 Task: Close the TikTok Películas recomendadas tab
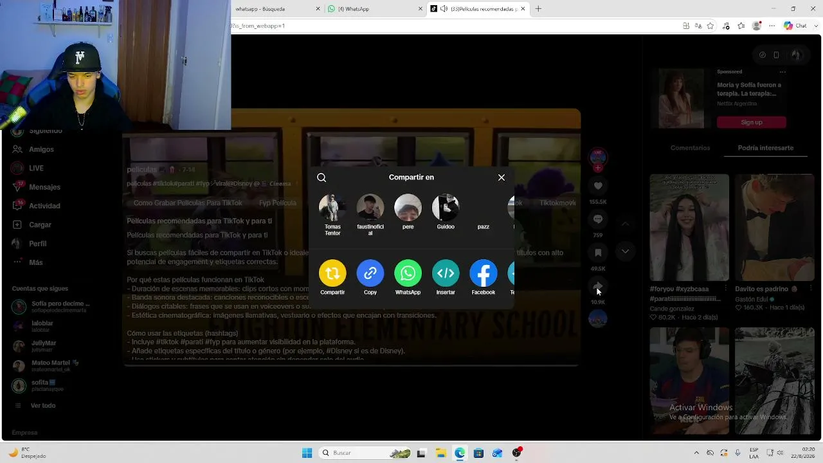pyautogui.click(x=523, y=9)
